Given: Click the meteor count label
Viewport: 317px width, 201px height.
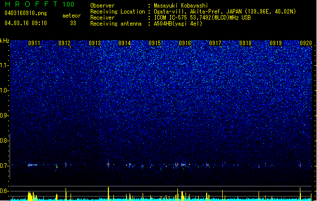Looking at the screenshot, I should point(72,16).
